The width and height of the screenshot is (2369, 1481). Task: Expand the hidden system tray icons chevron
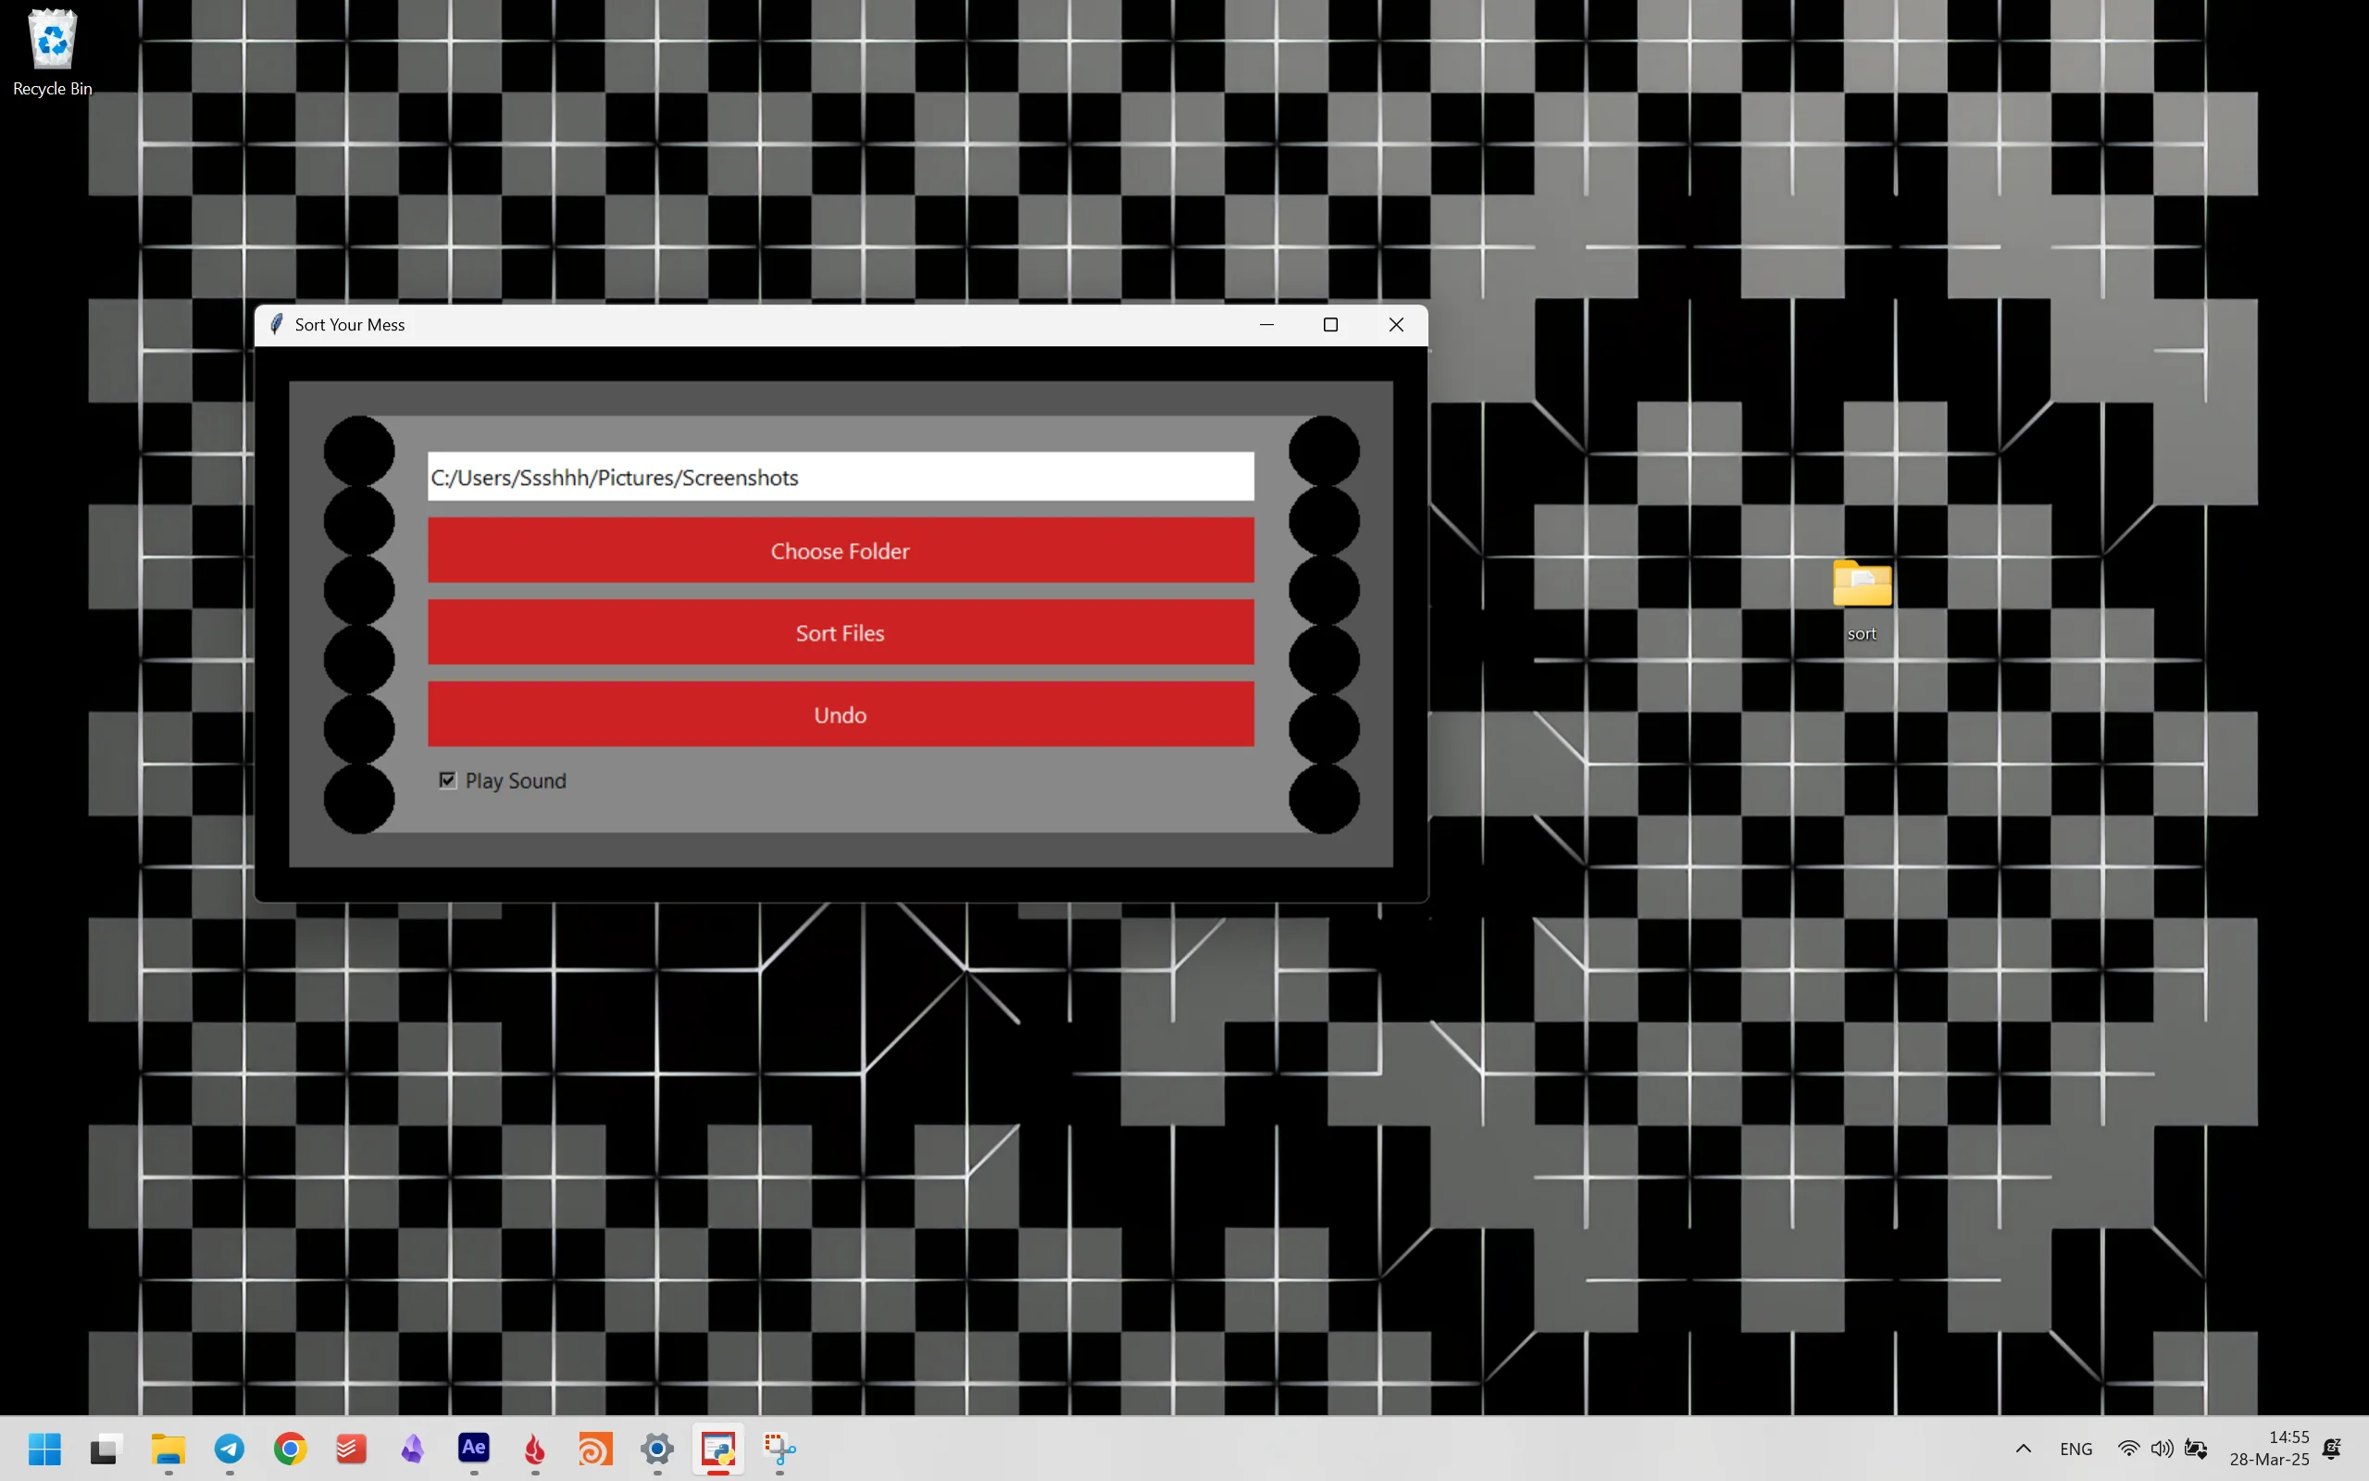2024,1449
